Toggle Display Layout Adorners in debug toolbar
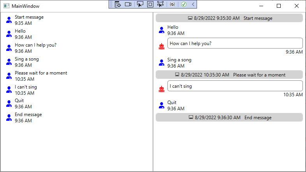Image resolution: width=306 pixels, height=172 pixels. coord(150,4)
